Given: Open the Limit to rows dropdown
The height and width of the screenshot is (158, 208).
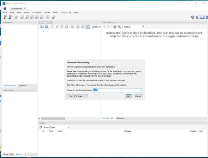Looking at the screenshot, I should point(96,27).
